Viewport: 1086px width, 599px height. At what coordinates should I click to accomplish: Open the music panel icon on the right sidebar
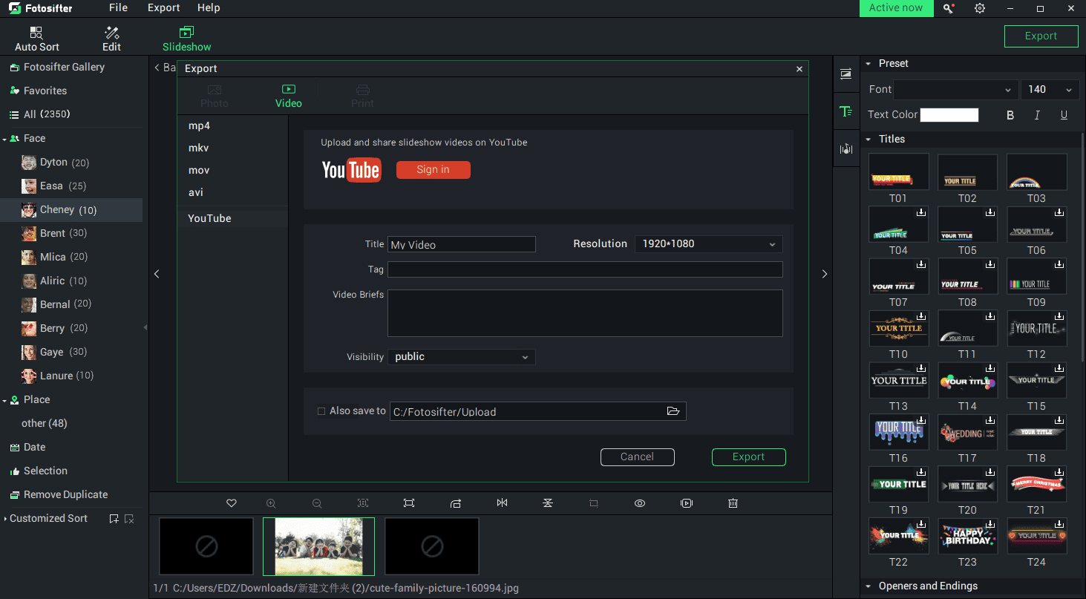pos(845,149)
